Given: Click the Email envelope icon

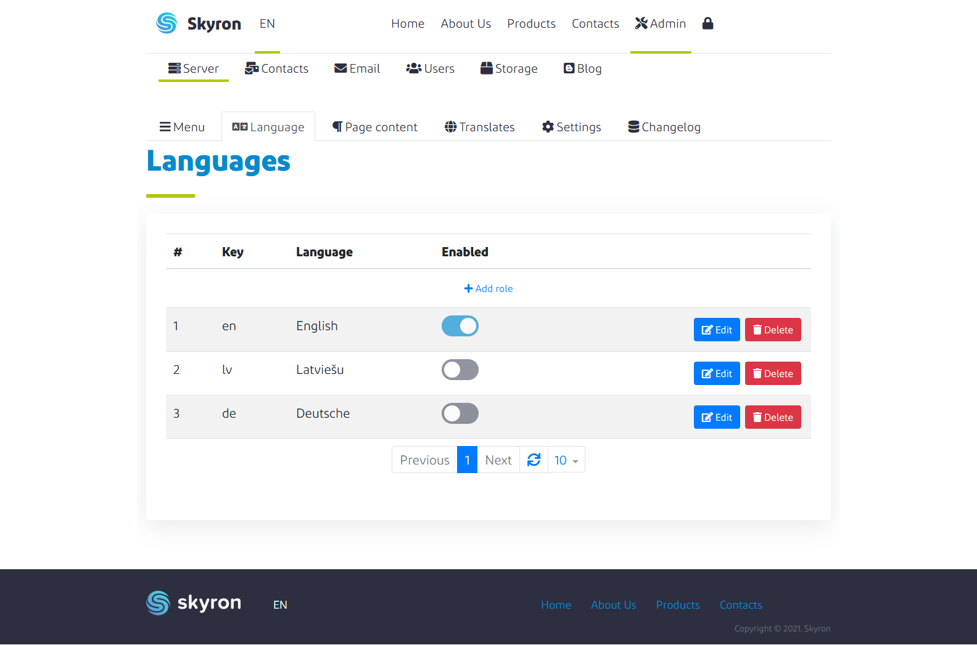Looking at the screenshot, I should 340,68.
